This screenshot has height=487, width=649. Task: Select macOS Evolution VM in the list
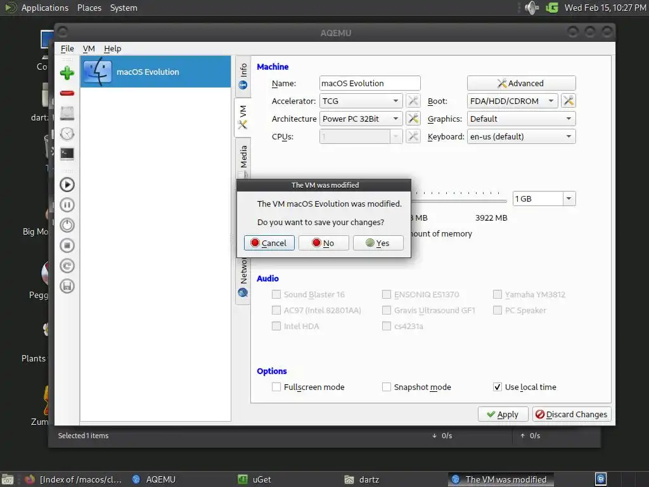tap(156, 72)
